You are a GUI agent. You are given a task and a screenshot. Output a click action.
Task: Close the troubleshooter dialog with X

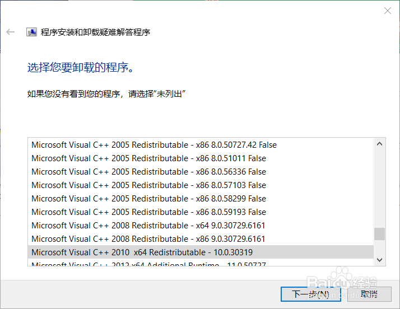coord(388,11)
